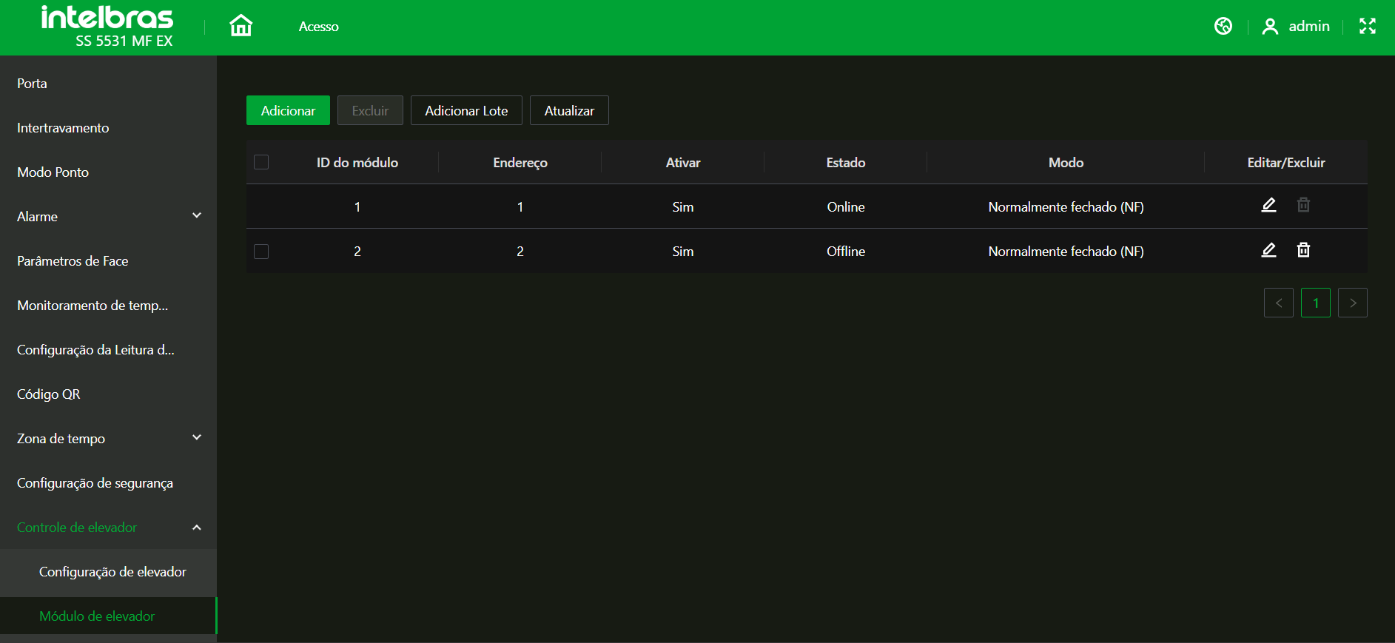Viewport: 1395px width, 643px height.
Task: Click the Zona de tempo sidebar label
Action: (61, 439)
